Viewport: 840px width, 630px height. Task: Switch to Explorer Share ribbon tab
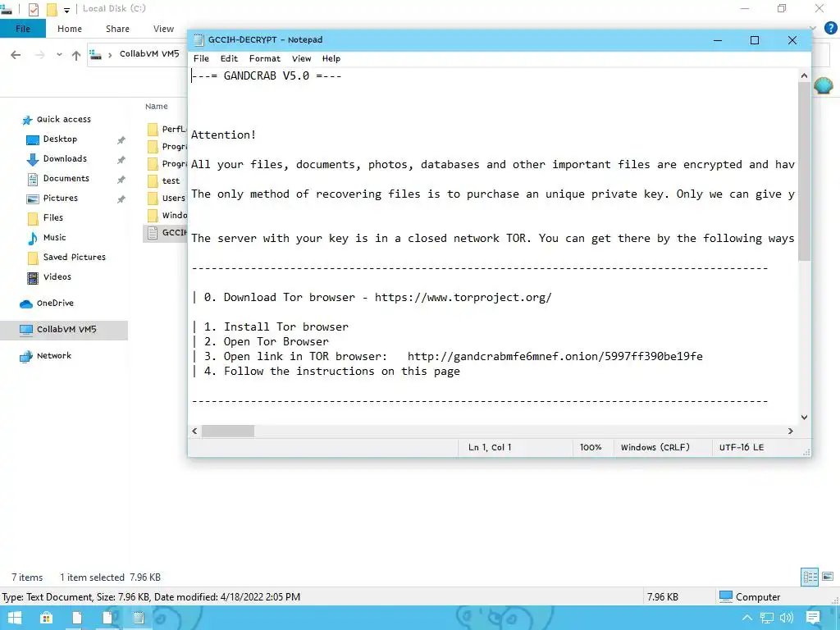117,29
